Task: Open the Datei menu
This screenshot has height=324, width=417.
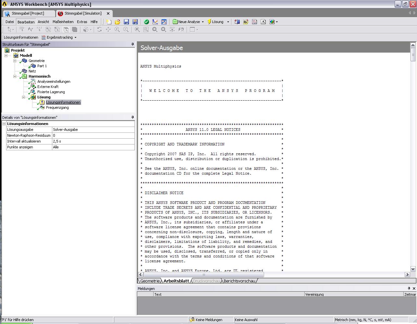Action: [x=10, y=22]
